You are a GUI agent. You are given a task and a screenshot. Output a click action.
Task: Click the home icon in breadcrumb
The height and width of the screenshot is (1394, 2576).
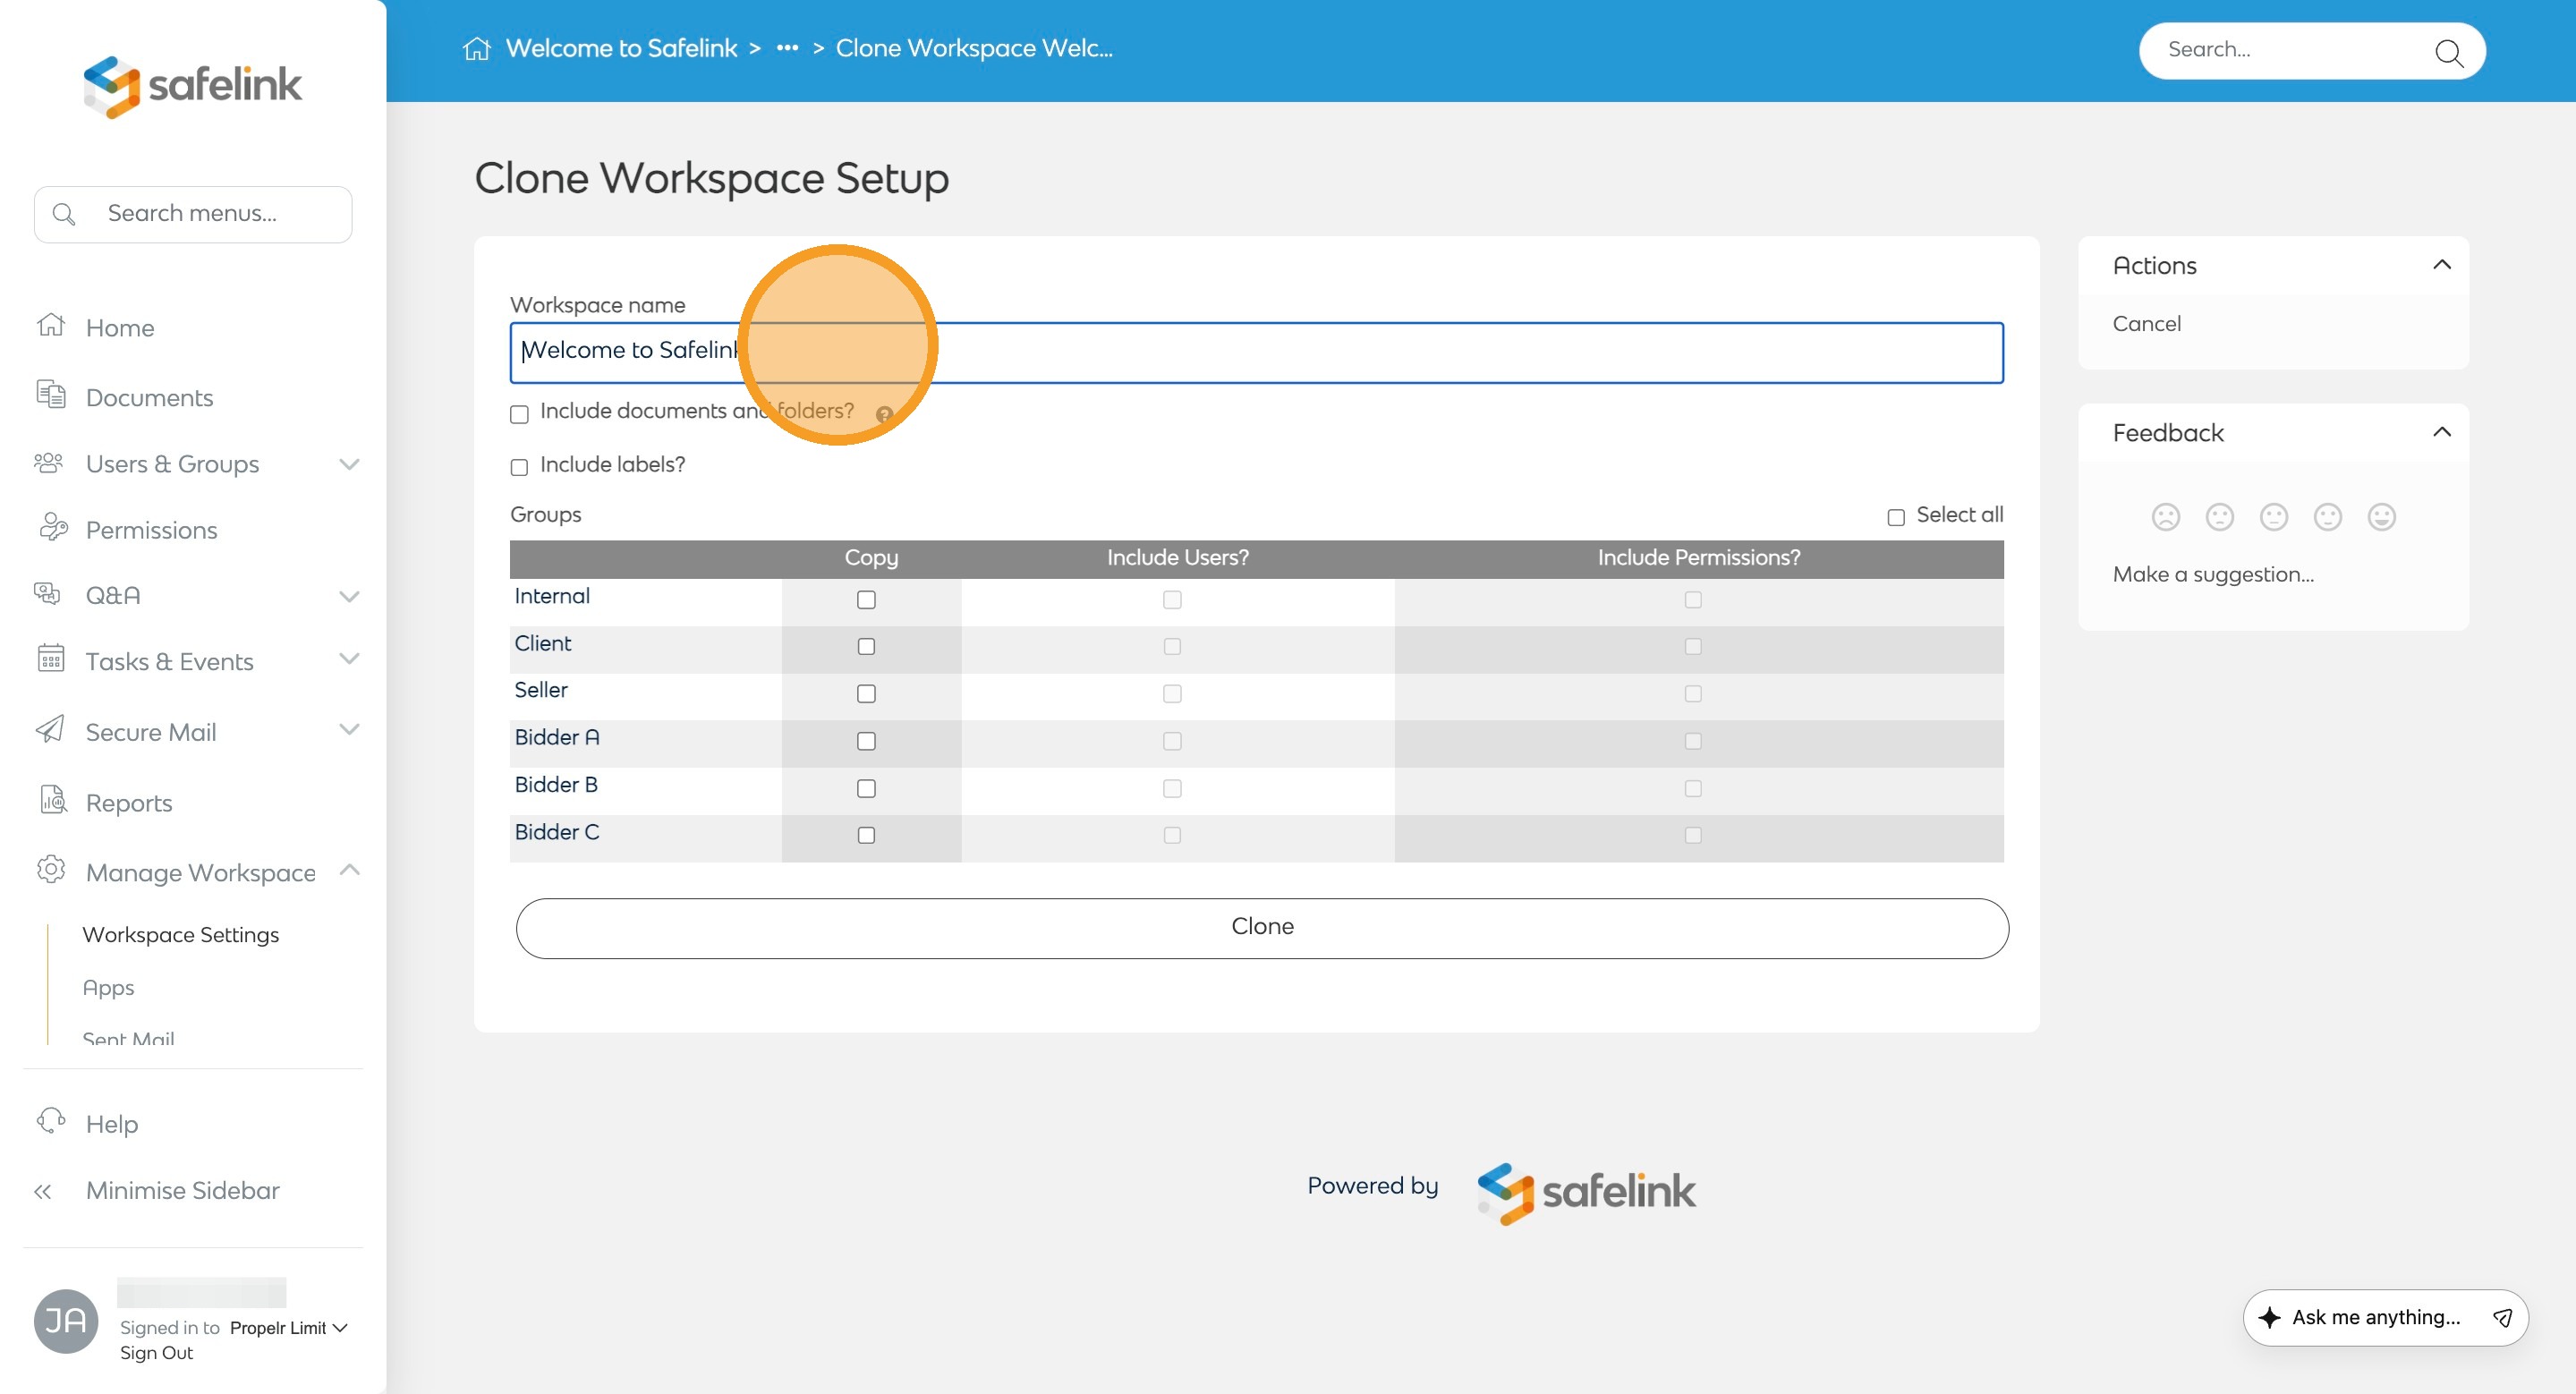tap(476, 48)
